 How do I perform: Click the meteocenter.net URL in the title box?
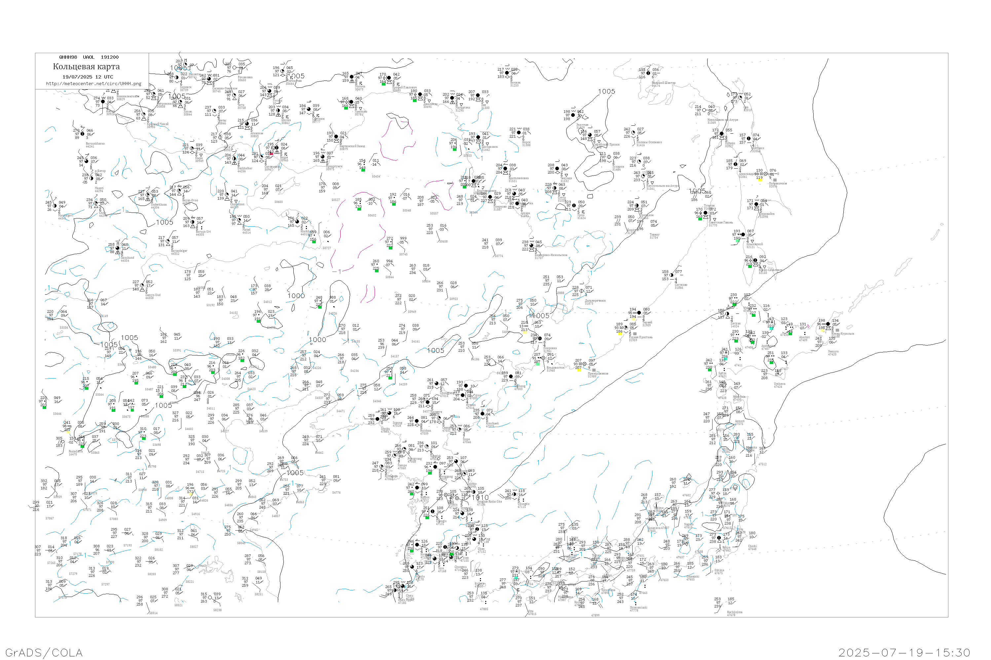(93, 84)
